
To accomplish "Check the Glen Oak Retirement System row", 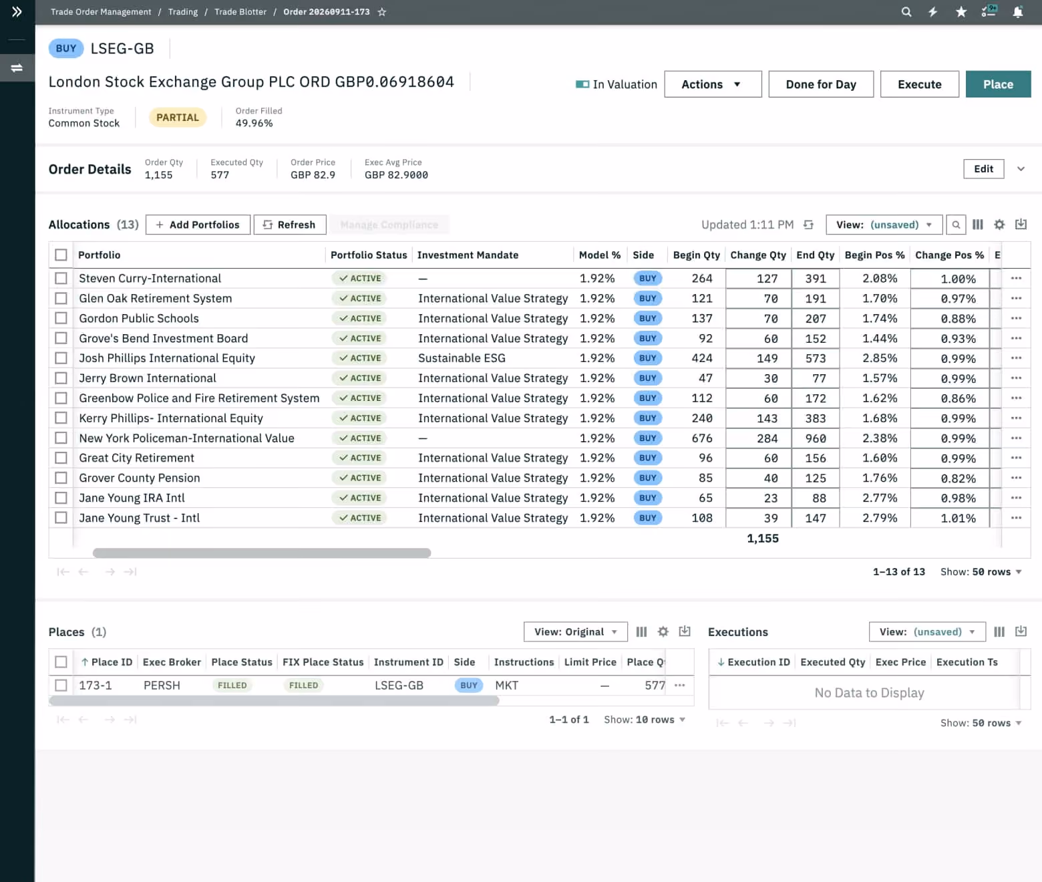I will pos(61,298).
